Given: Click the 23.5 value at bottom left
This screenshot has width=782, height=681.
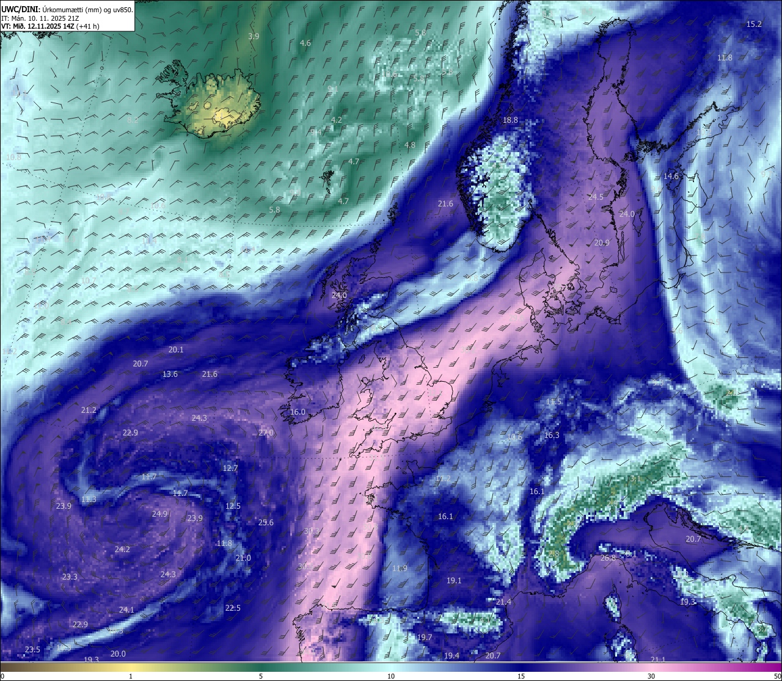Looking at the screenshot, I should pos(32,650).
